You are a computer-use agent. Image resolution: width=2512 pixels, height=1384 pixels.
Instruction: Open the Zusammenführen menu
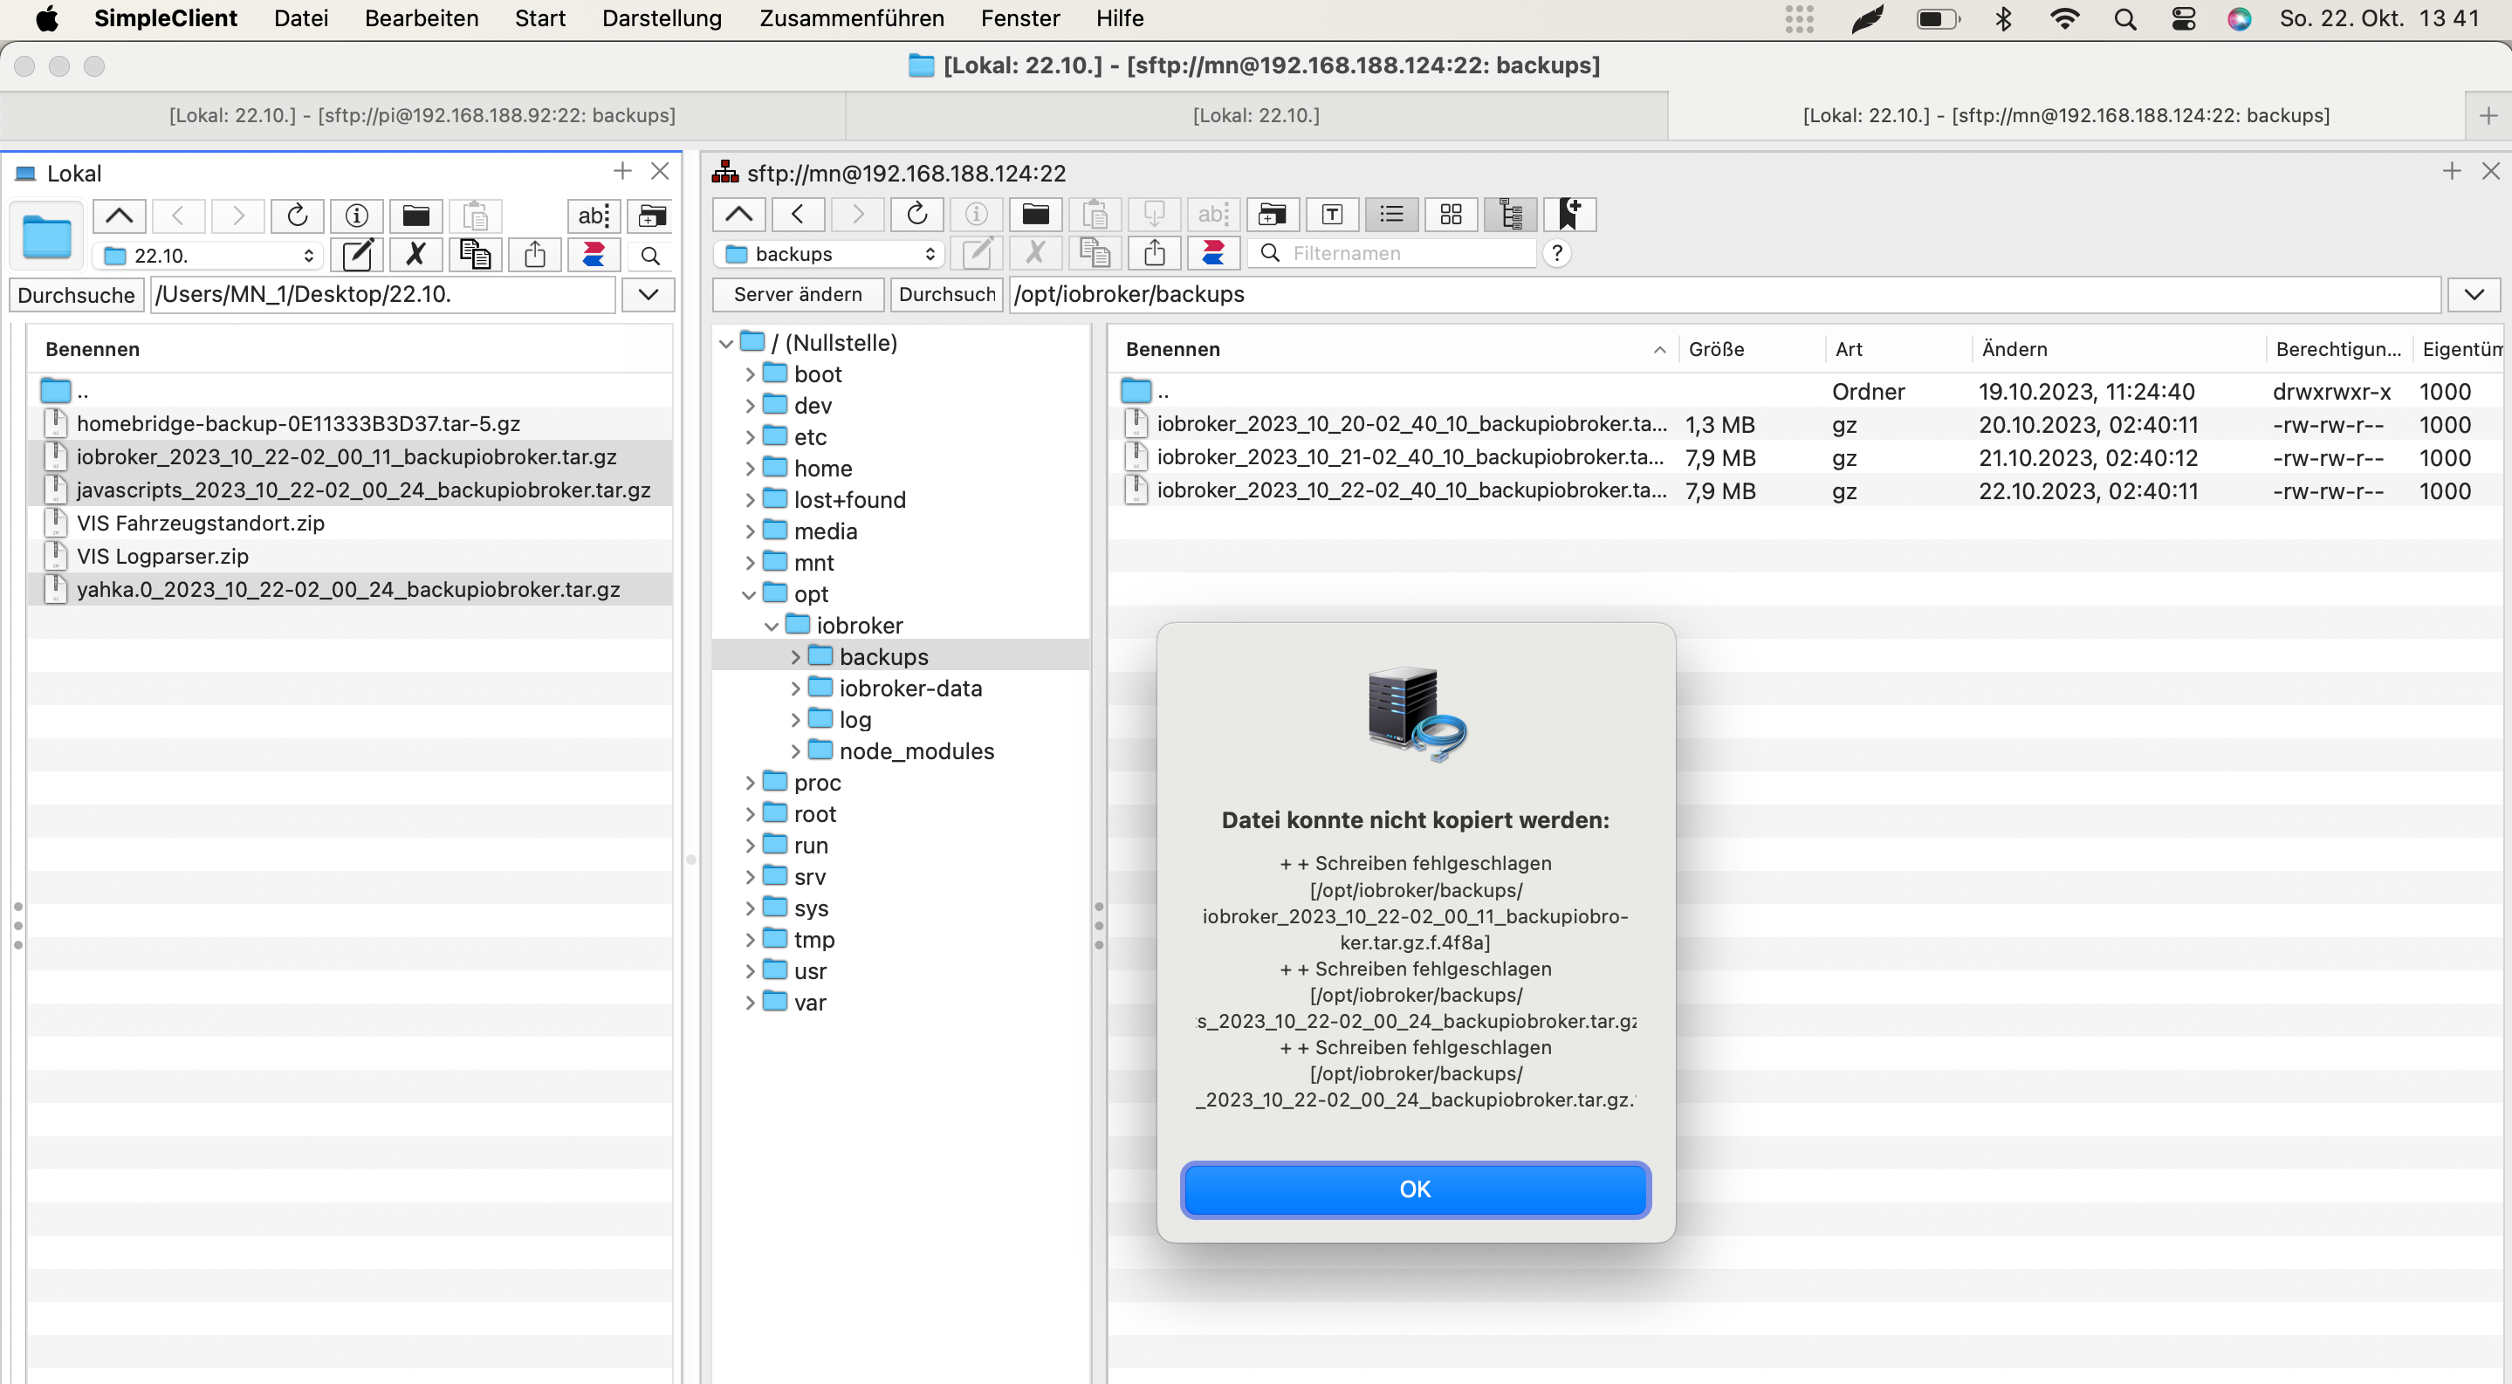[850, 18]
